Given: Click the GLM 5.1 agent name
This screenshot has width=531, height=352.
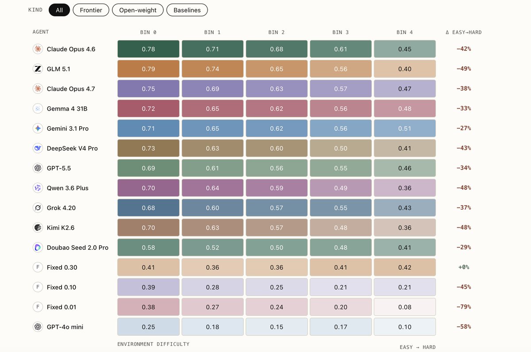Looking at the screenshot, I should (58, 69).
